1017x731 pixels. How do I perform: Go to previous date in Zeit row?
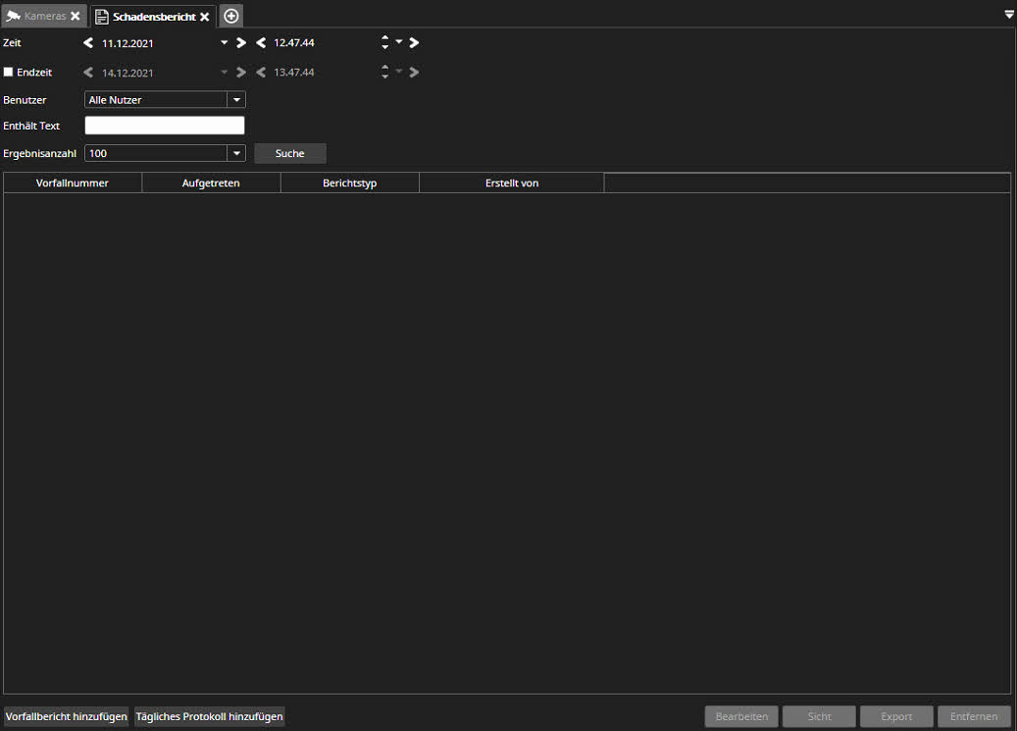tap(88, 43)
